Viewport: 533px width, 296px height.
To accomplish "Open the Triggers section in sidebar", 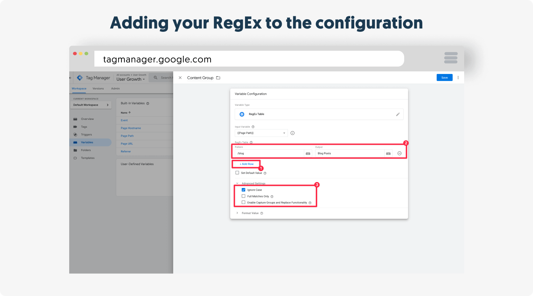I will tap(86, 135).
